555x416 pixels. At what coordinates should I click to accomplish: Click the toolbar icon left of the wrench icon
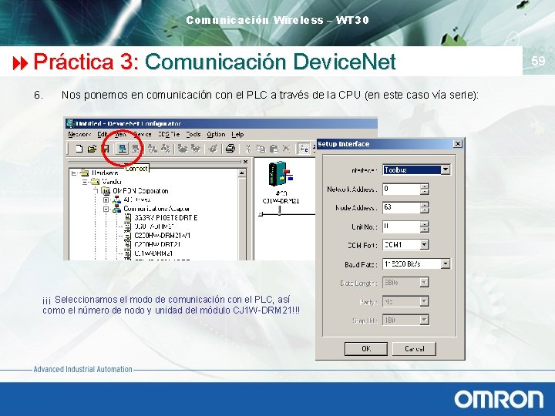click(x=196, y=149)
